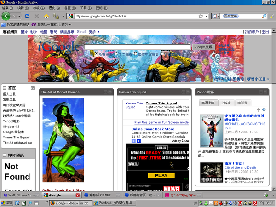Click the She-Hulk artwork thumbnail
The image size is (276, 207).
coord(63,140)
